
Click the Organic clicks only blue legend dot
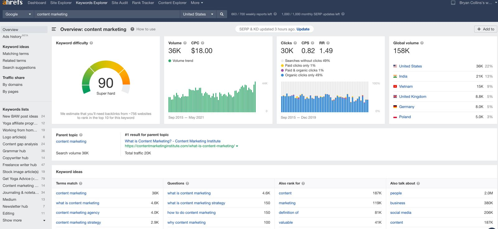[282, 75]
